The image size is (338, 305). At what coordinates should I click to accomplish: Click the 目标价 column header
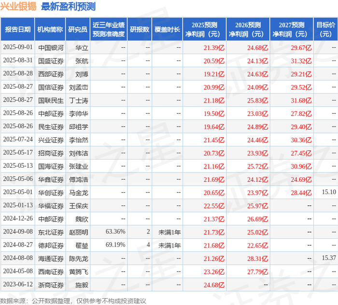326,29
